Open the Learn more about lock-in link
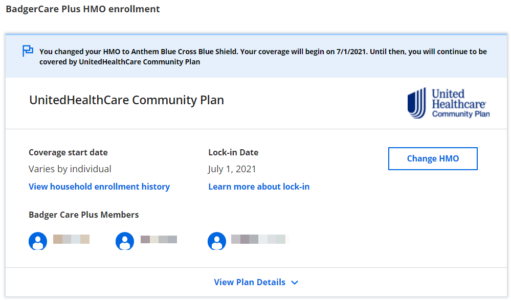The height and width of the screenshot is (301, 511). (259, 187)
